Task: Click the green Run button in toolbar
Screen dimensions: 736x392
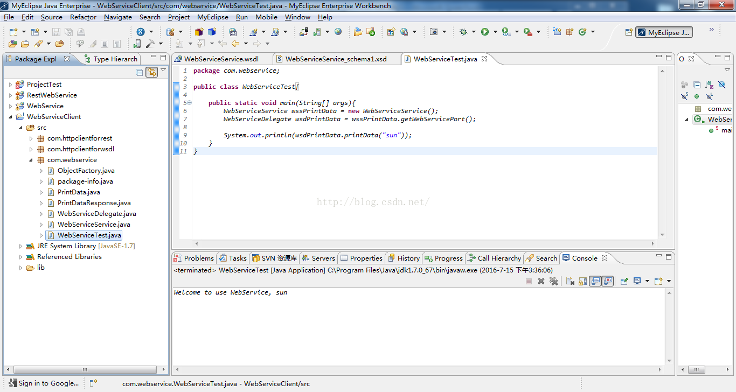Action: [x=485, y=32]
